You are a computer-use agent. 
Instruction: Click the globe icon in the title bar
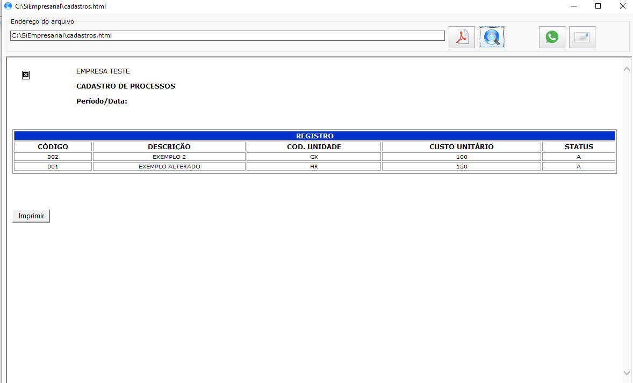(8, 6)
